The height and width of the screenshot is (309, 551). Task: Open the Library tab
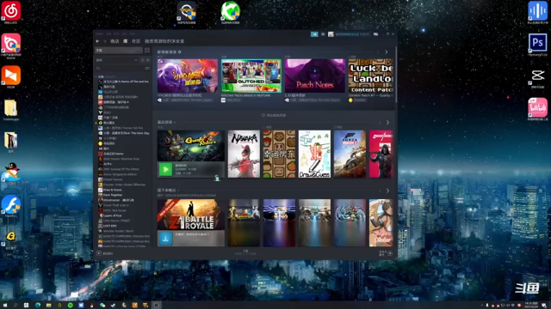coord(126,41)
